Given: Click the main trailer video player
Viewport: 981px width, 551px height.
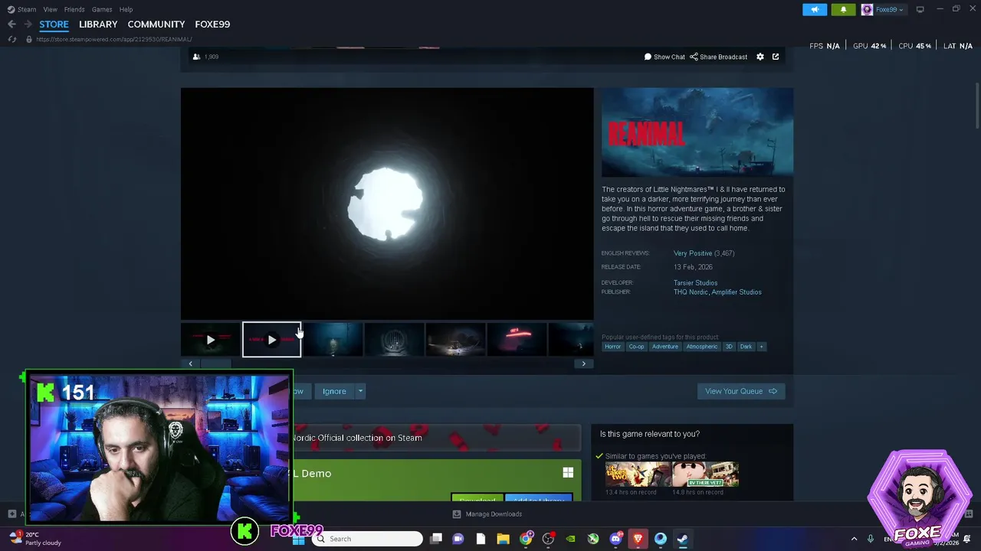Looking at the screenshot, I should coord(387,204).
